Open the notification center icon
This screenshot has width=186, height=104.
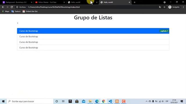point(182,101)
